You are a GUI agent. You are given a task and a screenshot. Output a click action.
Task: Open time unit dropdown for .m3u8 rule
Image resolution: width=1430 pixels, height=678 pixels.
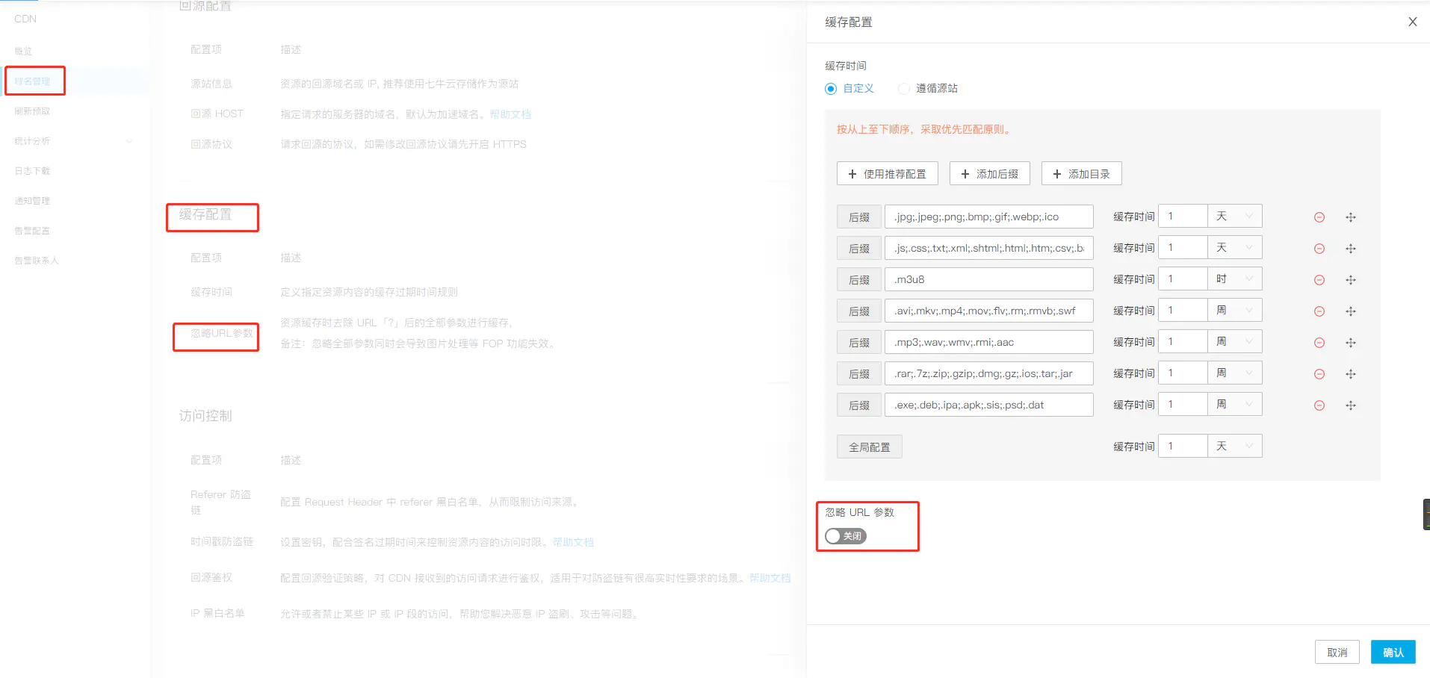tap(1234, 279)
